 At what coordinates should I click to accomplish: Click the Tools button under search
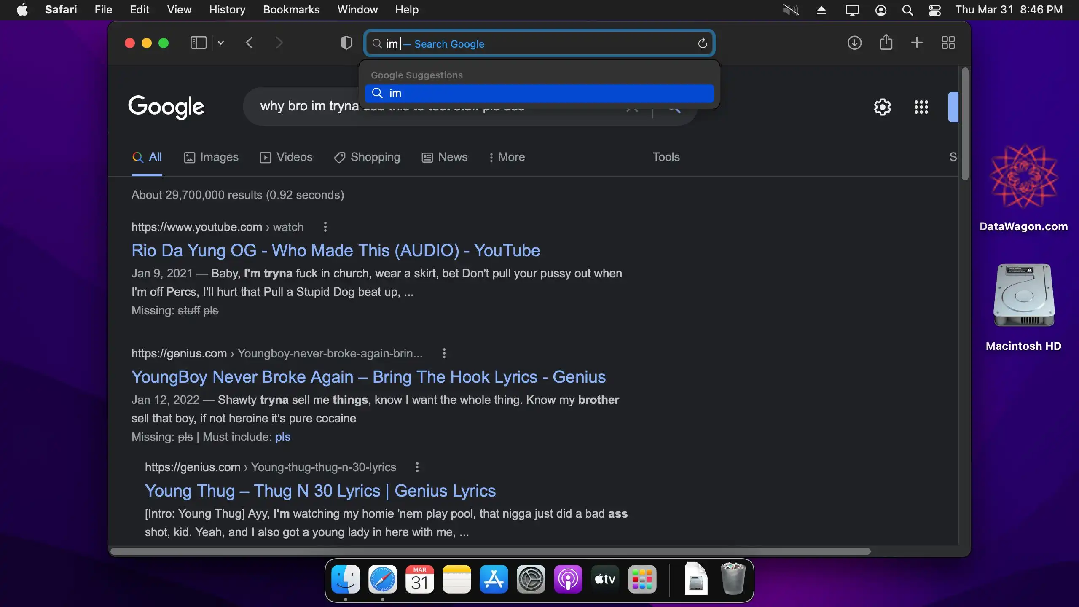click(x=666, y=157)
